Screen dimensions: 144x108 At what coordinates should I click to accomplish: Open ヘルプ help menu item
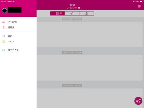[x=18, y=41]
